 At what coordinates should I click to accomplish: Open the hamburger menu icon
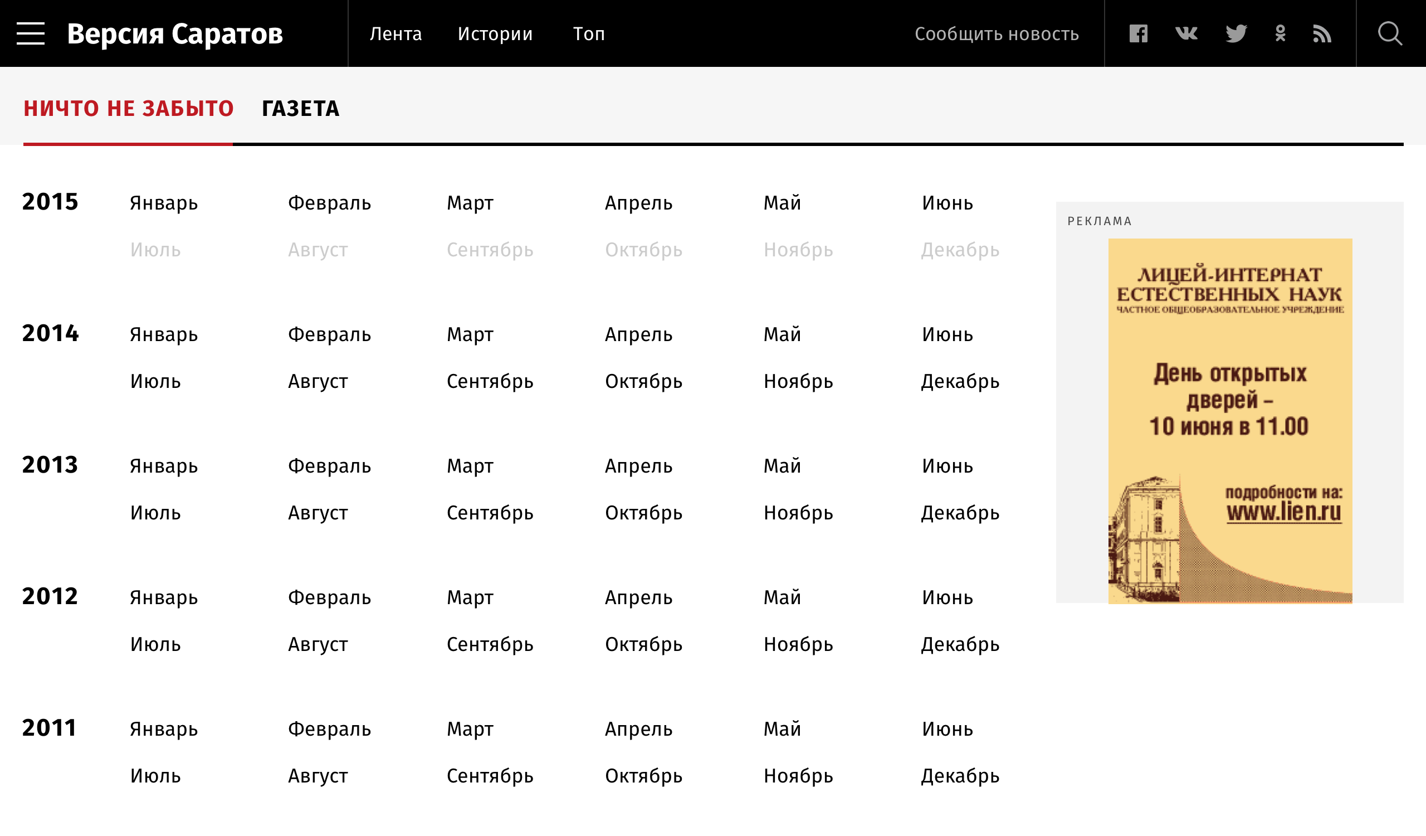coord(31,33)
